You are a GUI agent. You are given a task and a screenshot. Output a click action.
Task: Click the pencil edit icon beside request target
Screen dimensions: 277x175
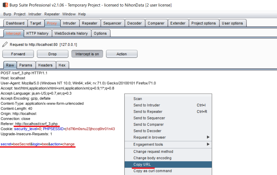[x=5, y=44]
